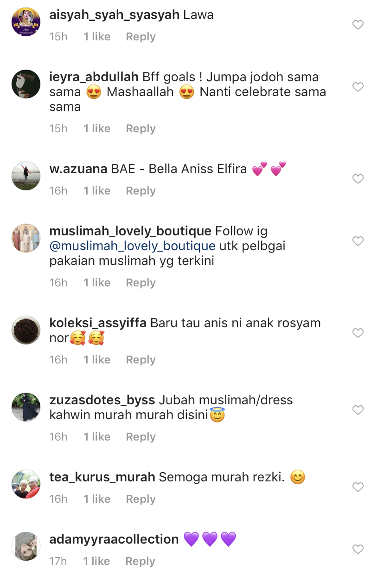Open w.azuana's avatar thumbnail
This screenshot has width=384, height=577.
[x=26, y=176]
